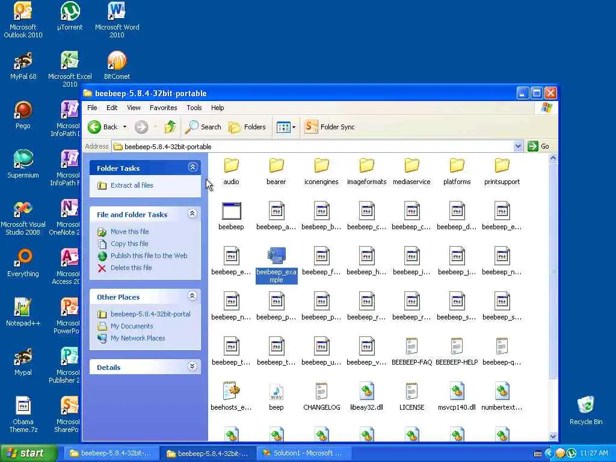Viewport: 616px width, 462px height.
Task: Select the Notepad++ desktop shortcut
Action: (x=23, y=312)
